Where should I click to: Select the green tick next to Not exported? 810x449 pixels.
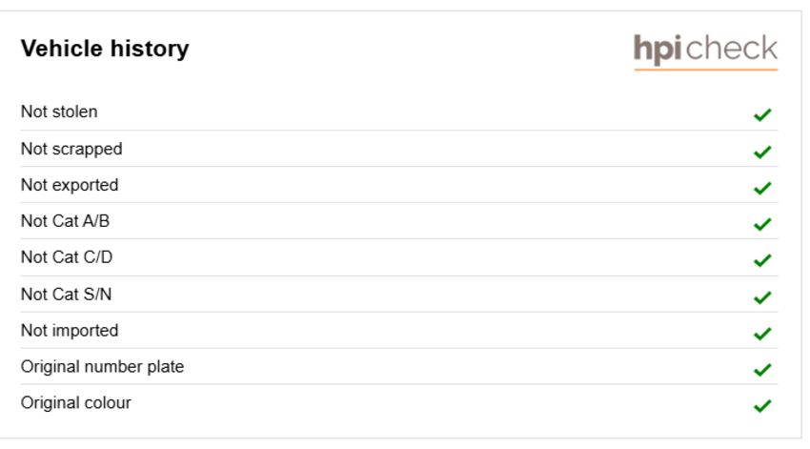click(x=762, y=188)
